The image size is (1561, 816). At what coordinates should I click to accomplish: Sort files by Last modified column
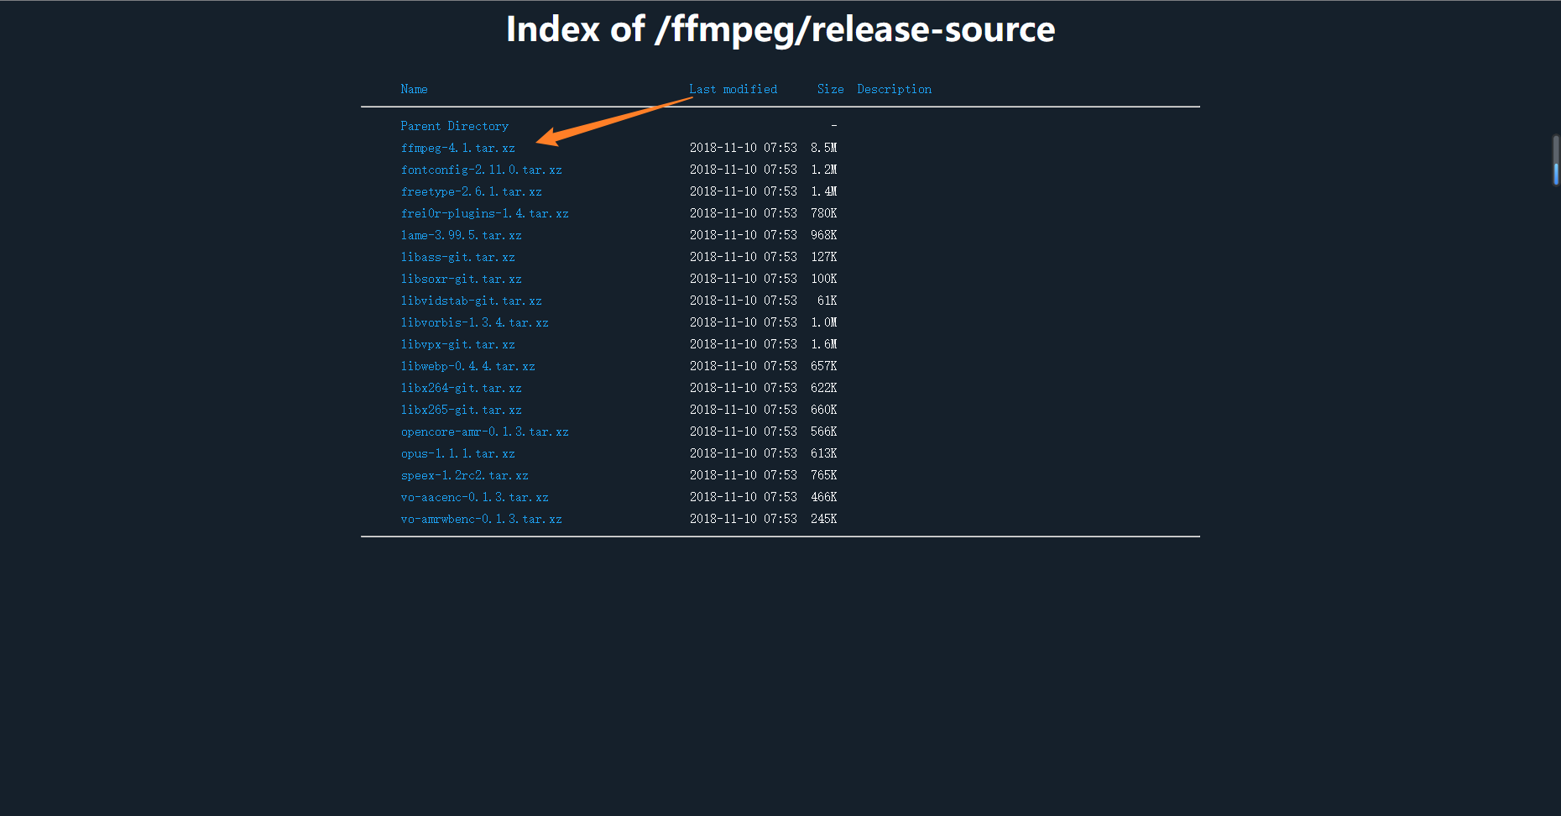coord(733,89)
